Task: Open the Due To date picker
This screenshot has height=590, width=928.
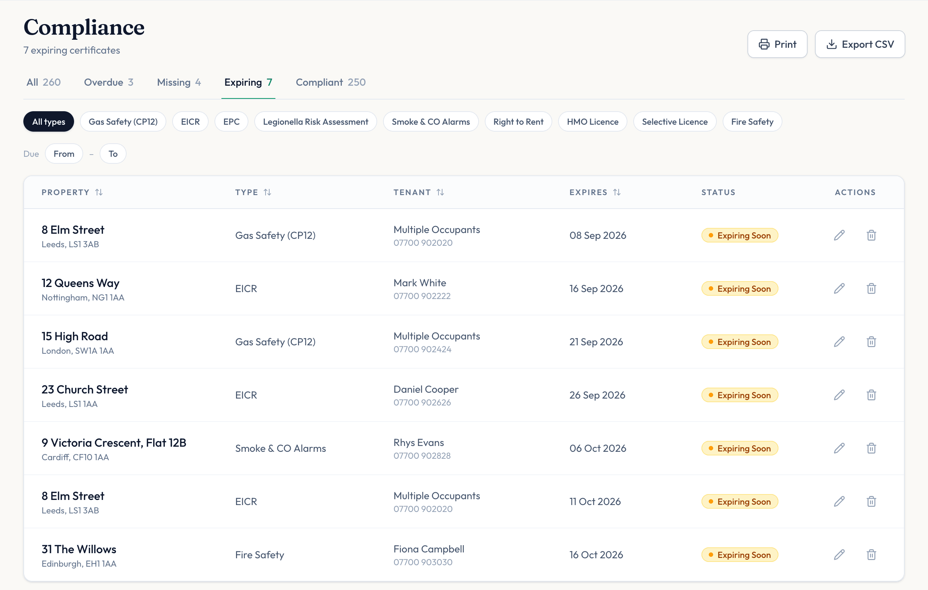Action: (x=113, y=154)
